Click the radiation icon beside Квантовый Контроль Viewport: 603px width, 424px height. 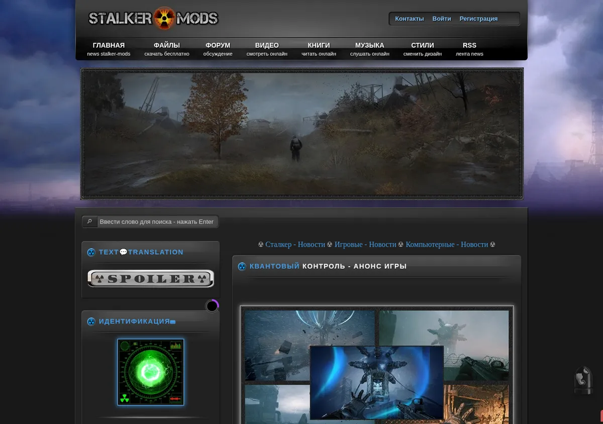click(242, 266)
